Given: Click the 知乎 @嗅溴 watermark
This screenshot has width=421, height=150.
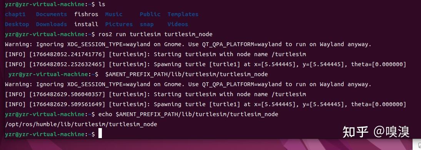Looking at the screenshot, I should coord(376,132).
